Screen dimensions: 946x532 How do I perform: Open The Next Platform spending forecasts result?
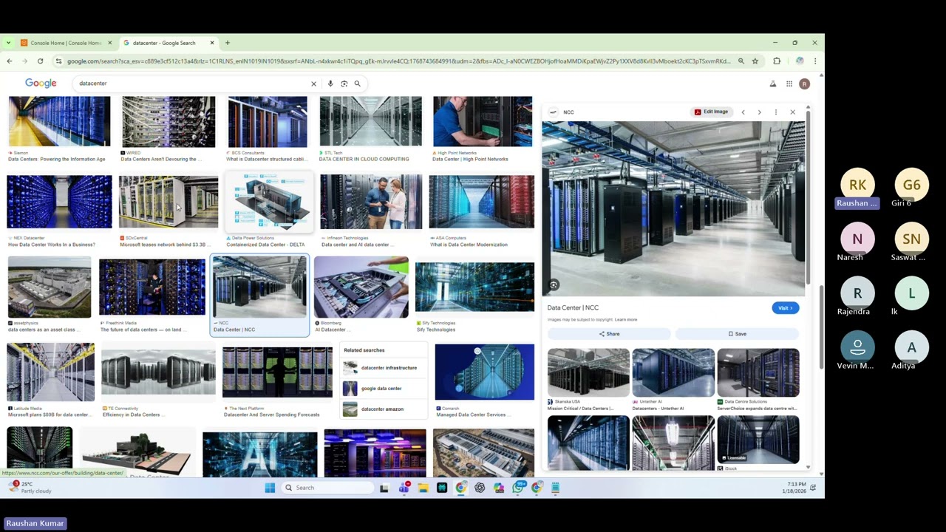(x=277, y=373)
